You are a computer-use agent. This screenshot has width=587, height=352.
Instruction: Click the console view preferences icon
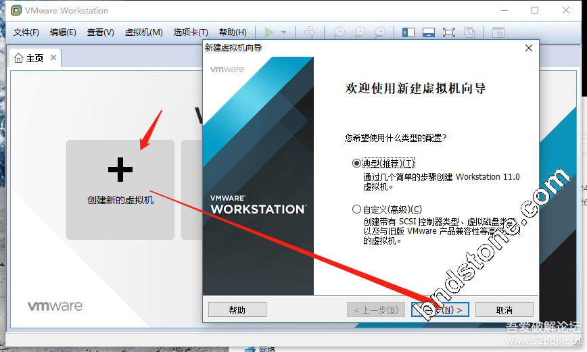pos(498,32)
